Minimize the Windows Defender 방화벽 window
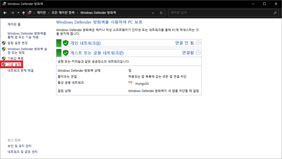The width and height of the screenshot is (282, 159). click(x=253, y=4)
